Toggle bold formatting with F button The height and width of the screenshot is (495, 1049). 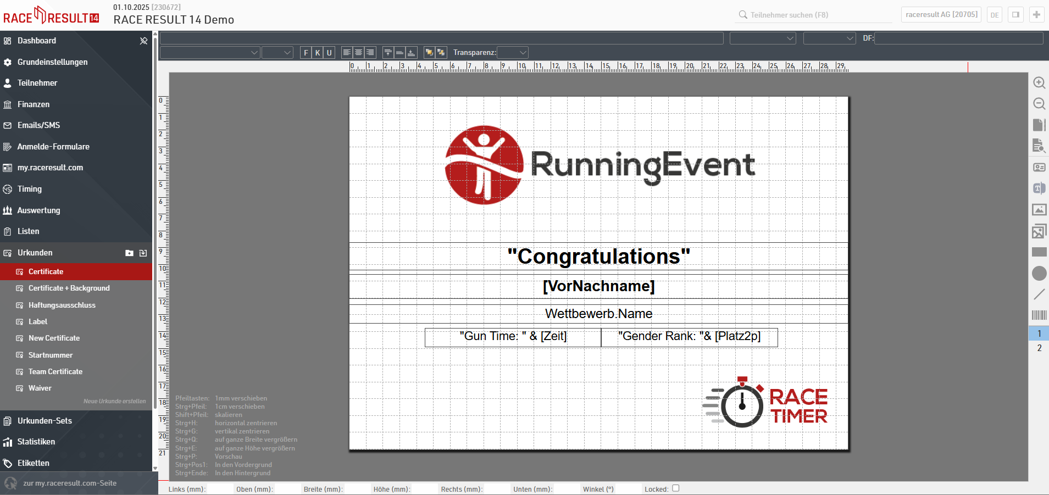[x=306, y=53]
